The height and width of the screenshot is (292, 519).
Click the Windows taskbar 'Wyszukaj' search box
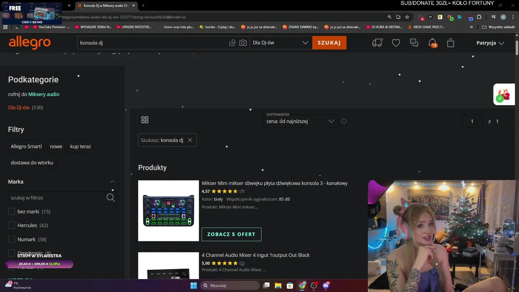click(x=230, y=285)
